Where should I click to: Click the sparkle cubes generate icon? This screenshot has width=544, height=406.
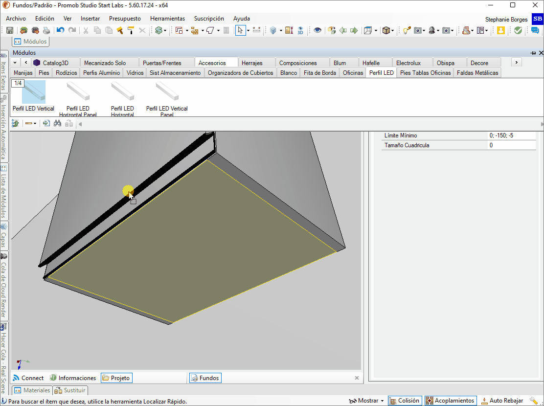tap(331, 30)
